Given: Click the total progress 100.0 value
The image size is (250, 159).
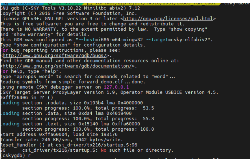Looking at the screenshot, I should pos(147,129).
